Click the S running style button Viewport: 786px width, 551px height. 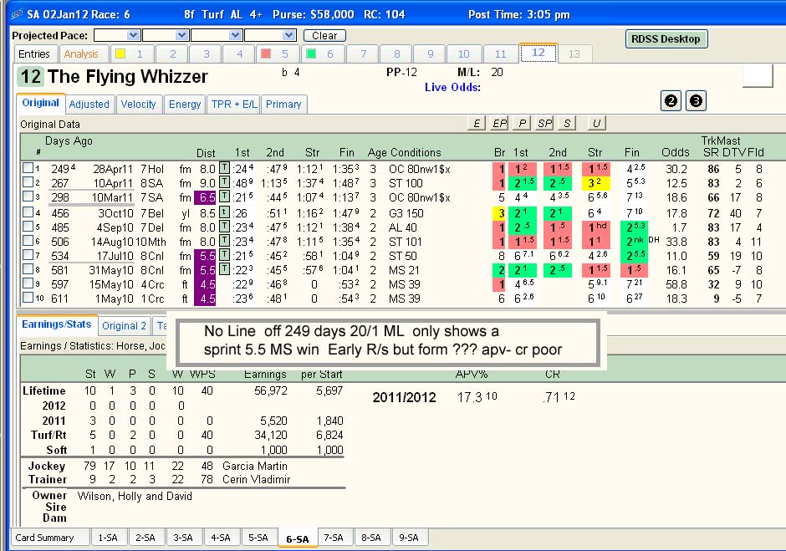pyautogui.click(x=567, y=123)
